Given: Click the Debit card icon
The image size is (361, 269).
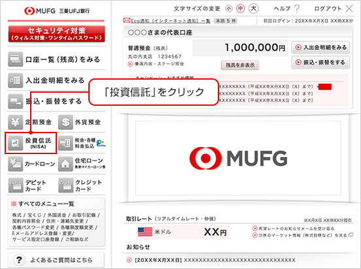Looking at the screenshot, I should pyautogui.click(x=16, y=185).
